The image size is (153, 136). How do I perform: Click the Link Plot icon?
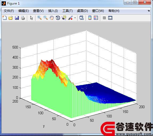tap(82, 18)
